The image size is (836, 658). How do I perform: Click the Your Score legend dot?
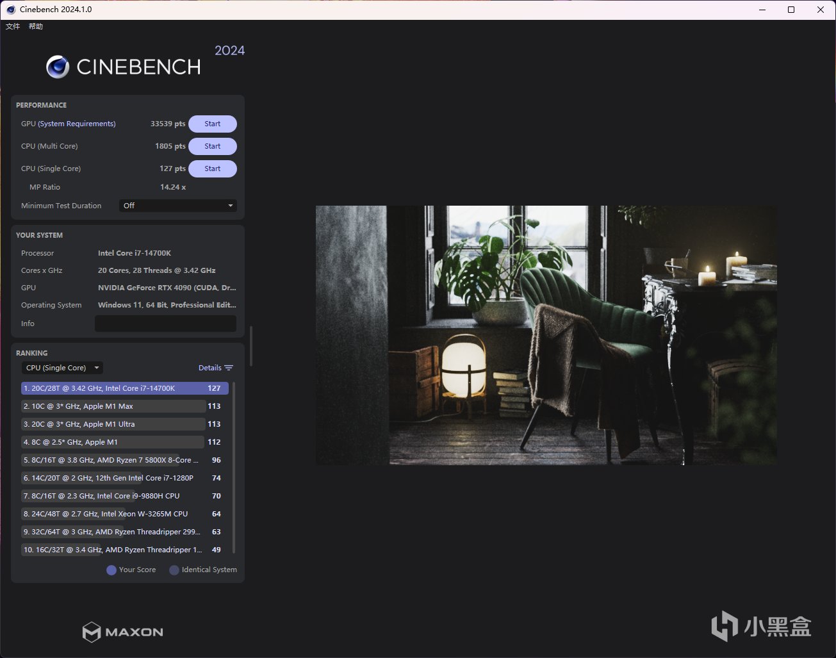click(x=111, y=570)
